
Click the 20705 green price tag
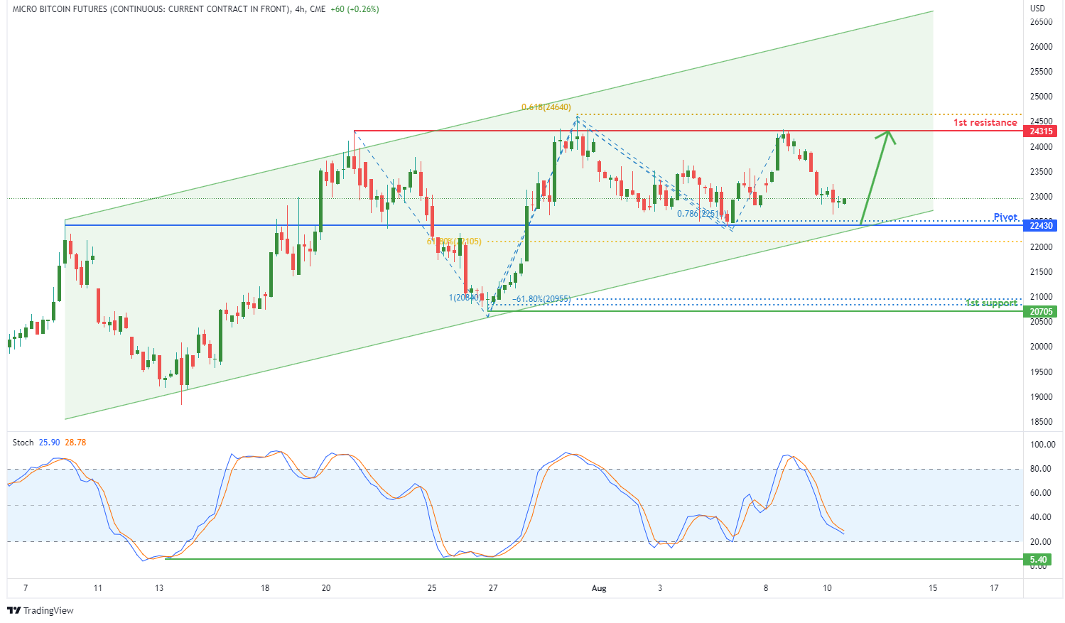click(1041, 312)
